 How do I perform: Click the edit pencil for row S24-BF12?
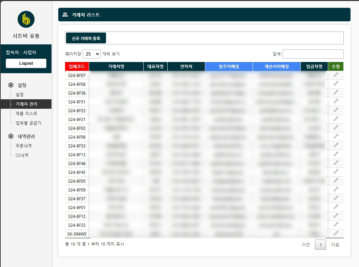pos(335,216)
